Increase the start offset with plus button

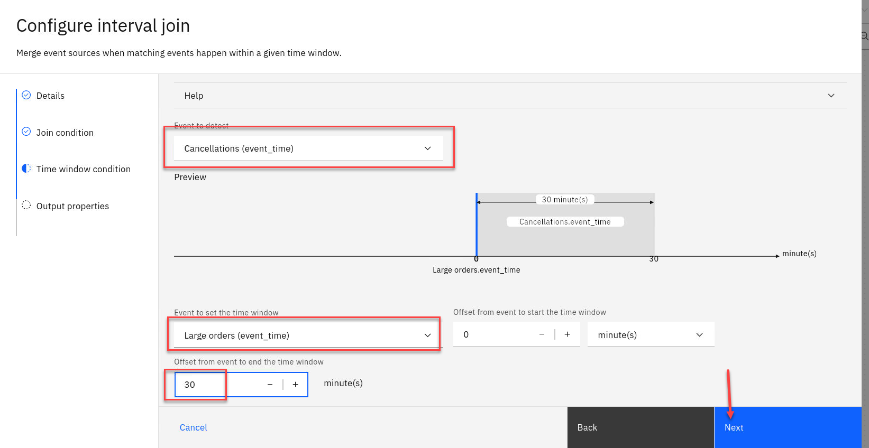[x=567, y=334]
